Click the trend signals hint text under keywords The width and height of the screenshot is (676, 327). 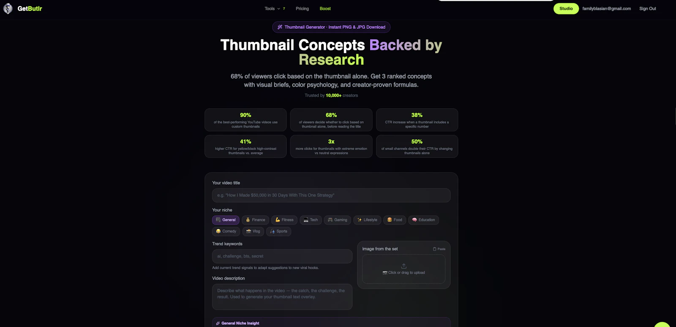point(265,268)
